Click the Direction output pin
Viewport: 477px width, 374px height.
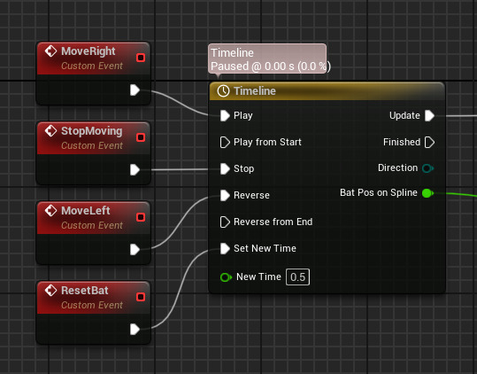[427, 168]
